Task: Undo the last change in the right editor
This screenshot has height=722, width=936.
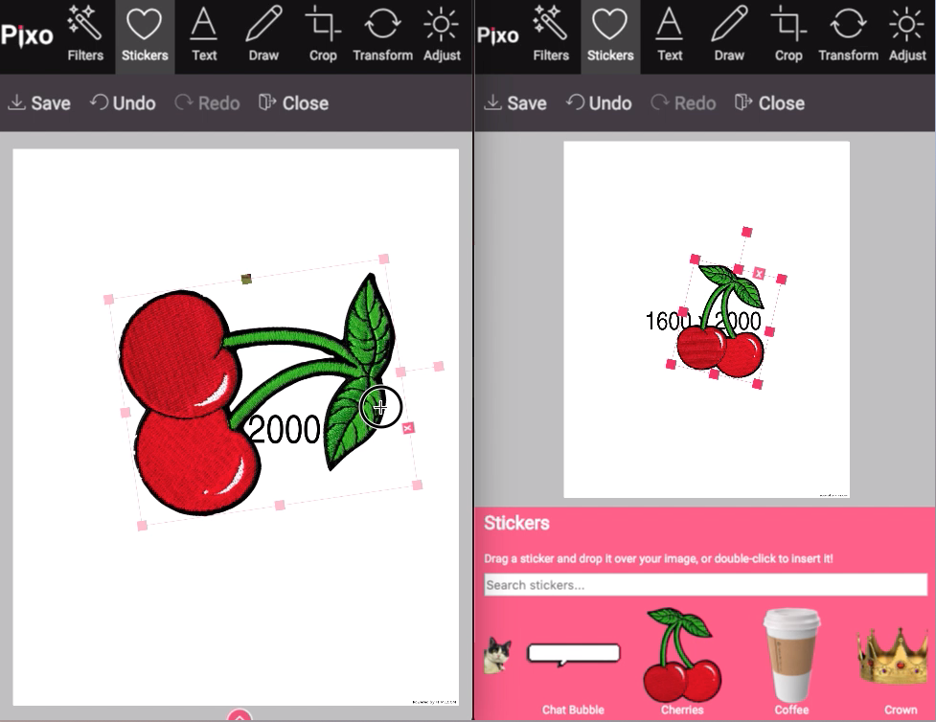Action: coord(598,102)
